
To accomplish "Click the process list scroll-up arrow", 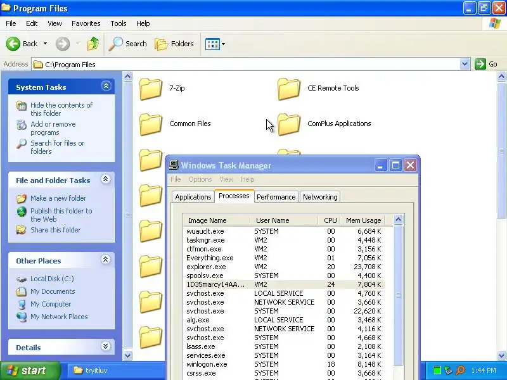I will coord(399,220).
